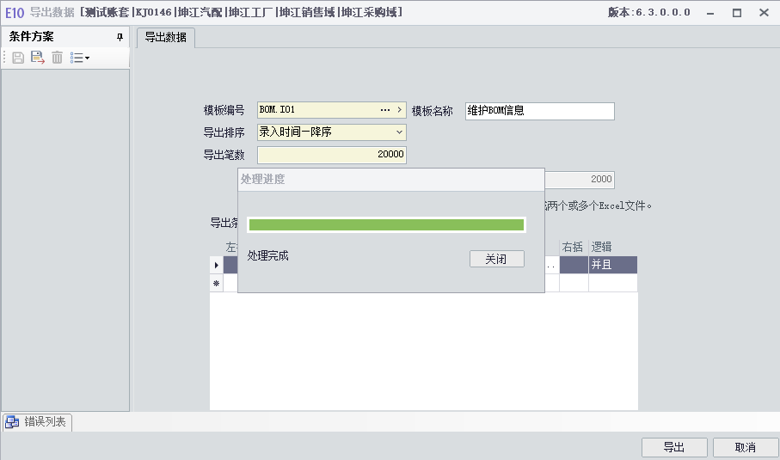Image resolution: width=780 pixels, height=460 pixels.
Task: Click the save scheme icon
Action: (18, 58)
